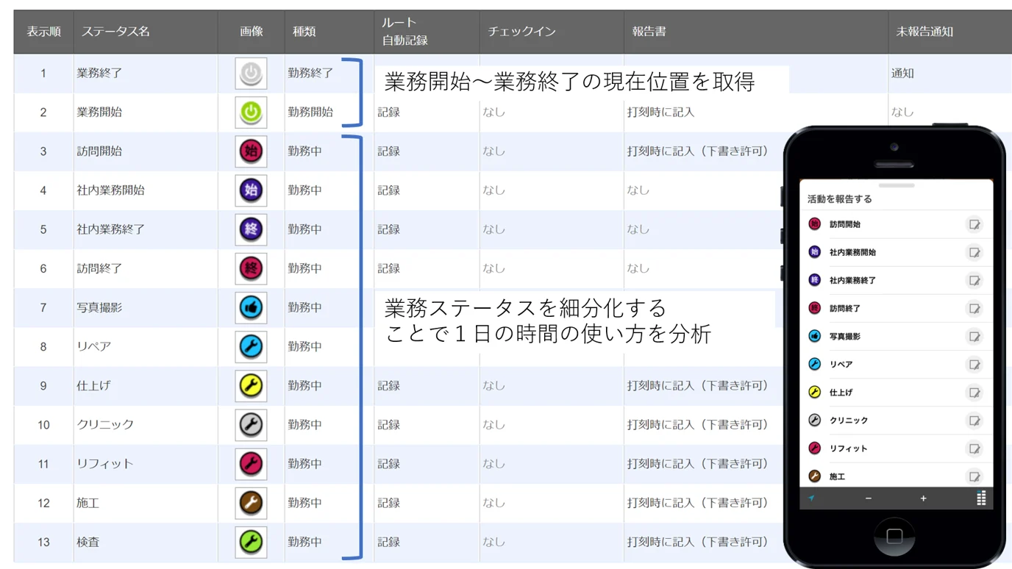
Task: Open the edit note icon for クリニック on phone
Action: pyautogui.click(x=974, y=421)
